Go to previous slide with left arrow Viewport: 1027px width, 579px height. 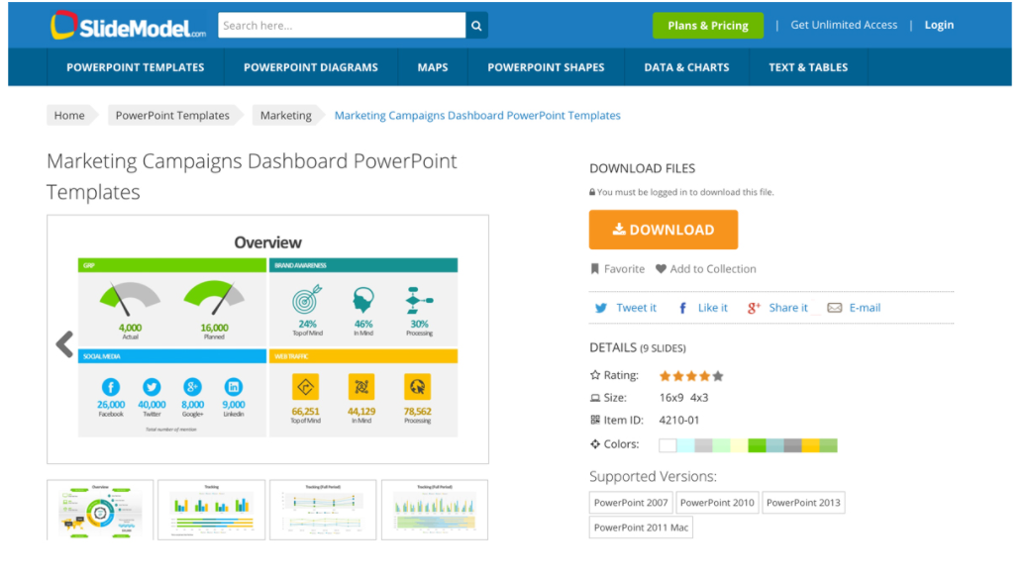point(64,343)
